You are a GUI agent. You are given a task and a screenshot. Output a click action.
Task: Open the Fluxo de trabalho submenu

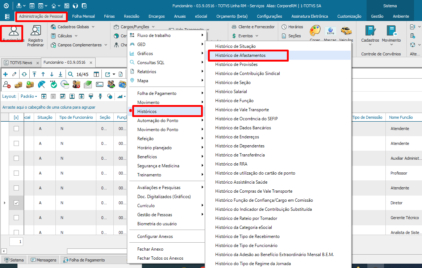tap(167, 35)
